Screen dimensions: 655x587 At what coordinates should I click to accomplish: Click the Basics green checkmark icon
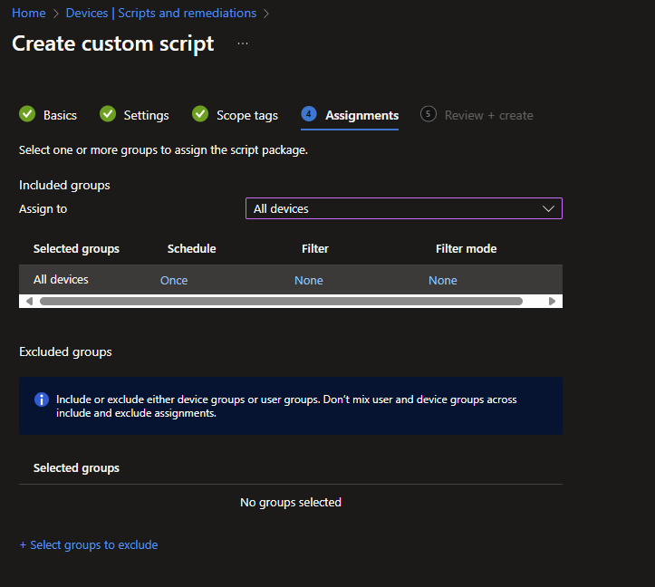[27, 114]
